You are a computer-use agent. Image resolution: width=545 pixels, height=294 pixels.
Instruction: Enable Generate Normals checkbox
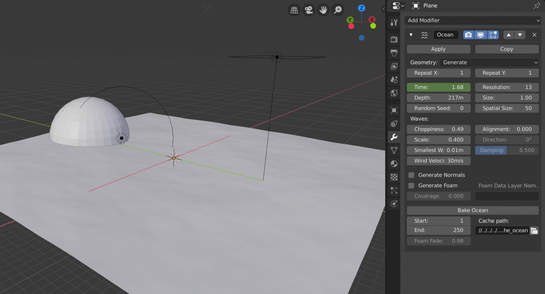(x=411, y=175)
